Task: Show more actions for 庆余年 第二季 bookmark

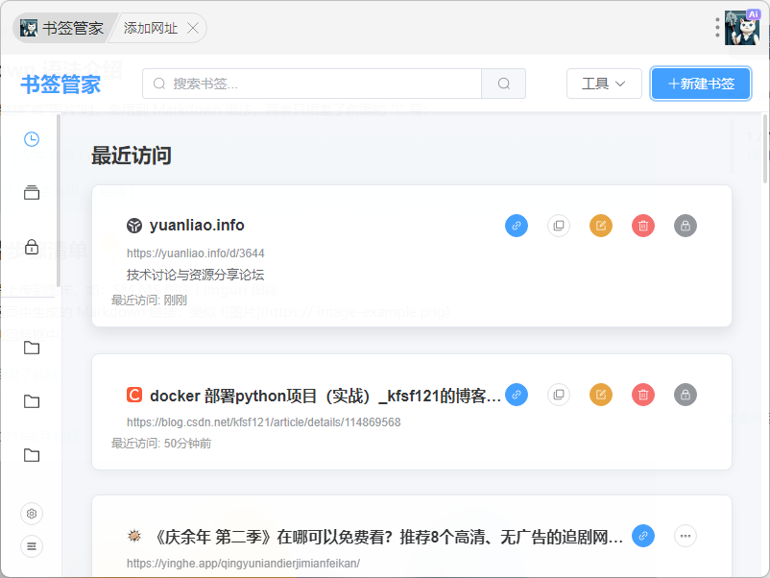Action: 686,536
